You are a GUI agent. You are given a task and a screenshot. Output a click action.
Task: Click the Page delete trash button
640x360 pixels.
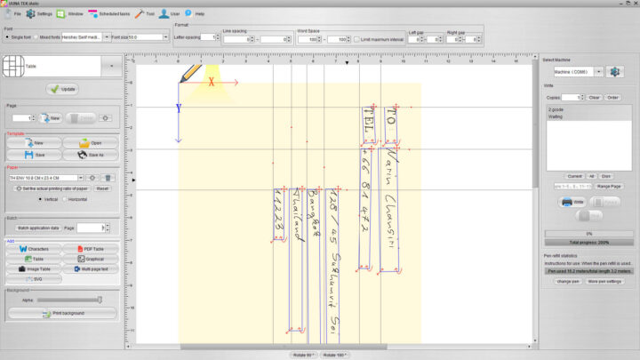click(x=81, y=118)
